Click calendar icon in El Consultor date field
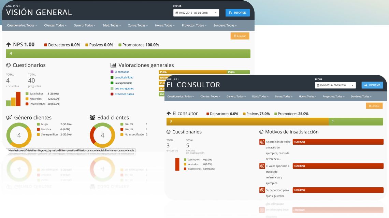Screen dimensions: 389x218 pos(318,85)
